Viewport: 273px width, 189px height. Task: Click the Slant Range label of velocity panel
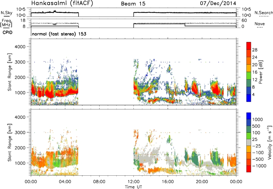tap(10, 142)
